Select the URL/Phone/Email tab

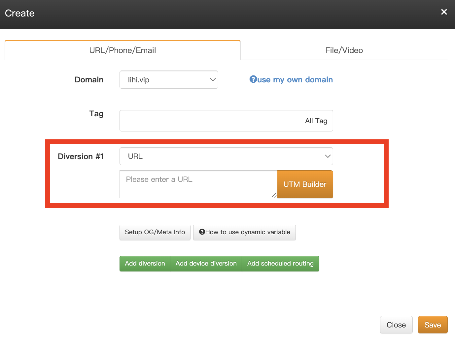pyautogui.click(x=122, y=50)
